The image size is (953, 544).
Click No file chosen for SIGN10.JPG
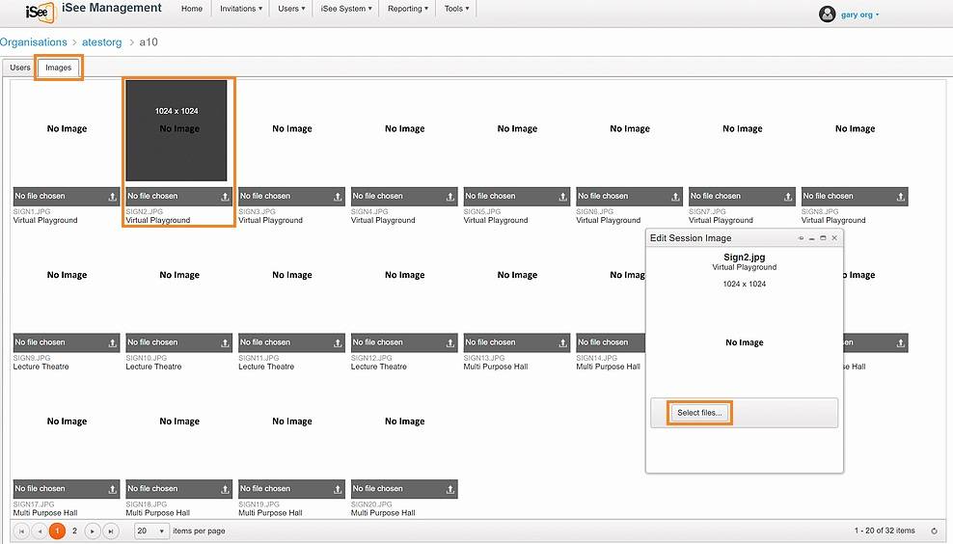tap(152, 342)
